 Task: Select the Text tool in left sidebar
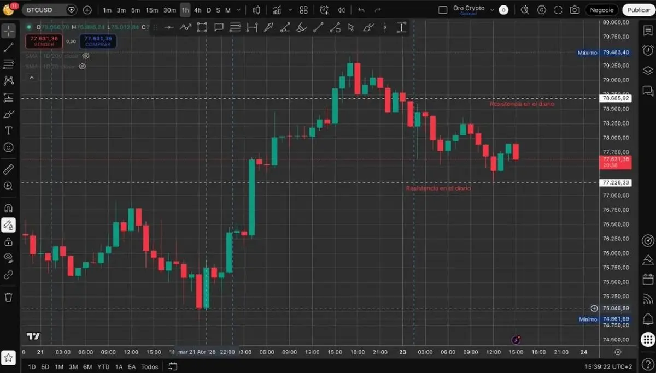[x=9, y=131]
